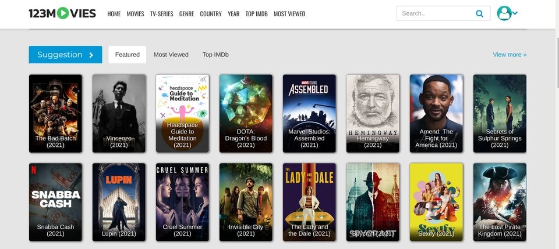Expand the account dropdown chevron

click(x=515, y=13)
